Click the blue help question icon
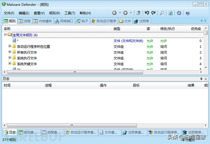 point(187,13)
